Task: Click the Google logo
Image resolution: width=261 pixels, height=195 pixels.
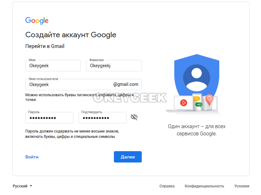Action: (37, 21)
